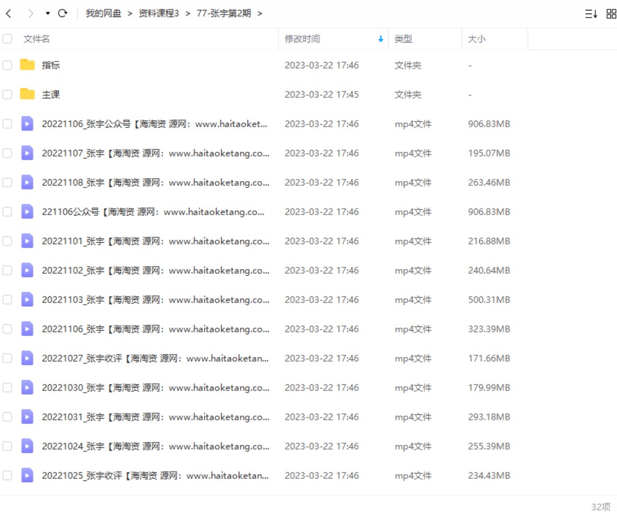Viewport: 617px width, 517px height.
Task: Sort by 大小 column header
Action: click(x=476, y=39)
